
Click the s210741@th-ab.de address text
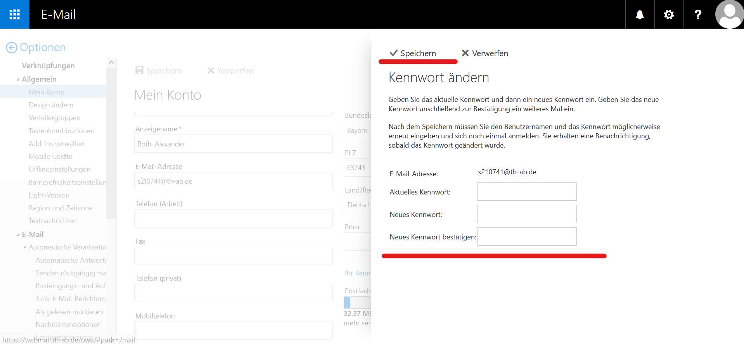507,172
